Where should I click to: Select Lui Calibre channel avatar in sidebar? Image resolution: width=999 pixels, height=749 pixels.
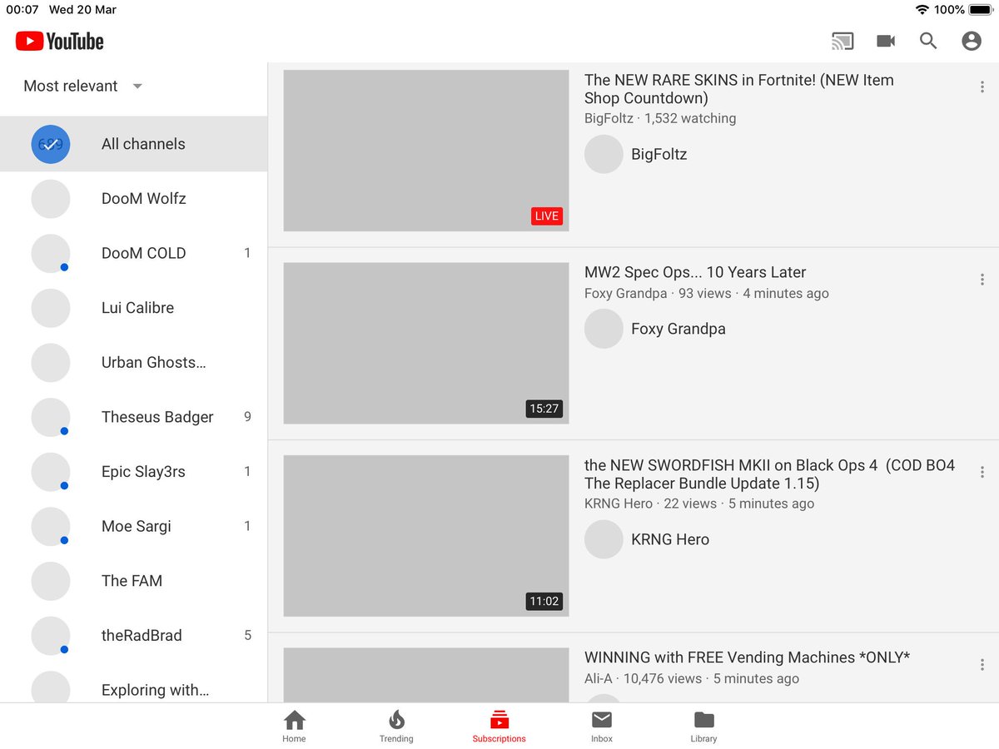pyautogui.click(x=51, y=308)
